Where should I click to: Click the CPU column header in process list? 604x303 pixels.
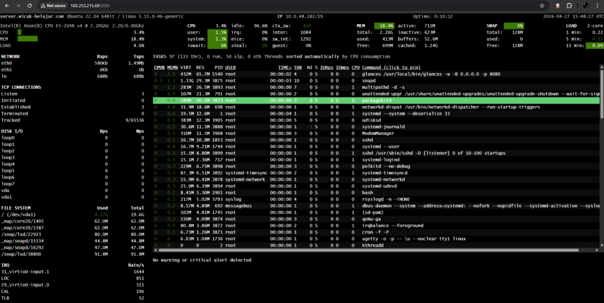[x=355, y=68]
